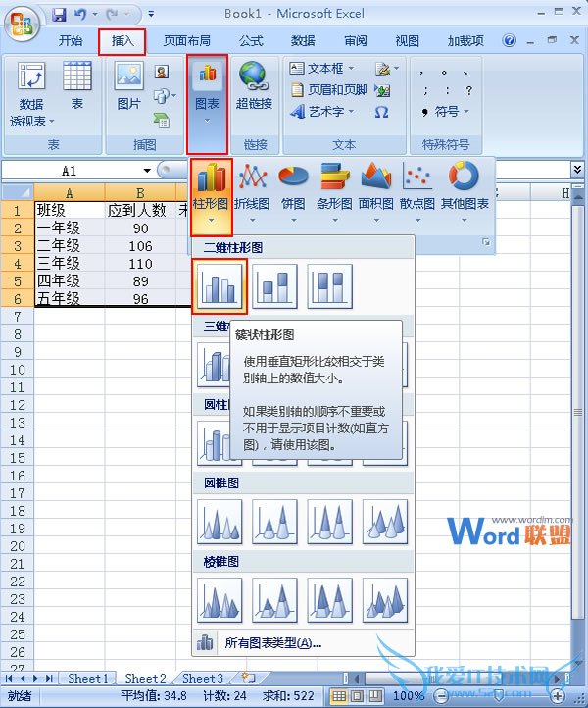Viewport: 588px width, 708px height.
Task: Open header and footer (页眉和页脚)
Action: [x=328, y=90]
